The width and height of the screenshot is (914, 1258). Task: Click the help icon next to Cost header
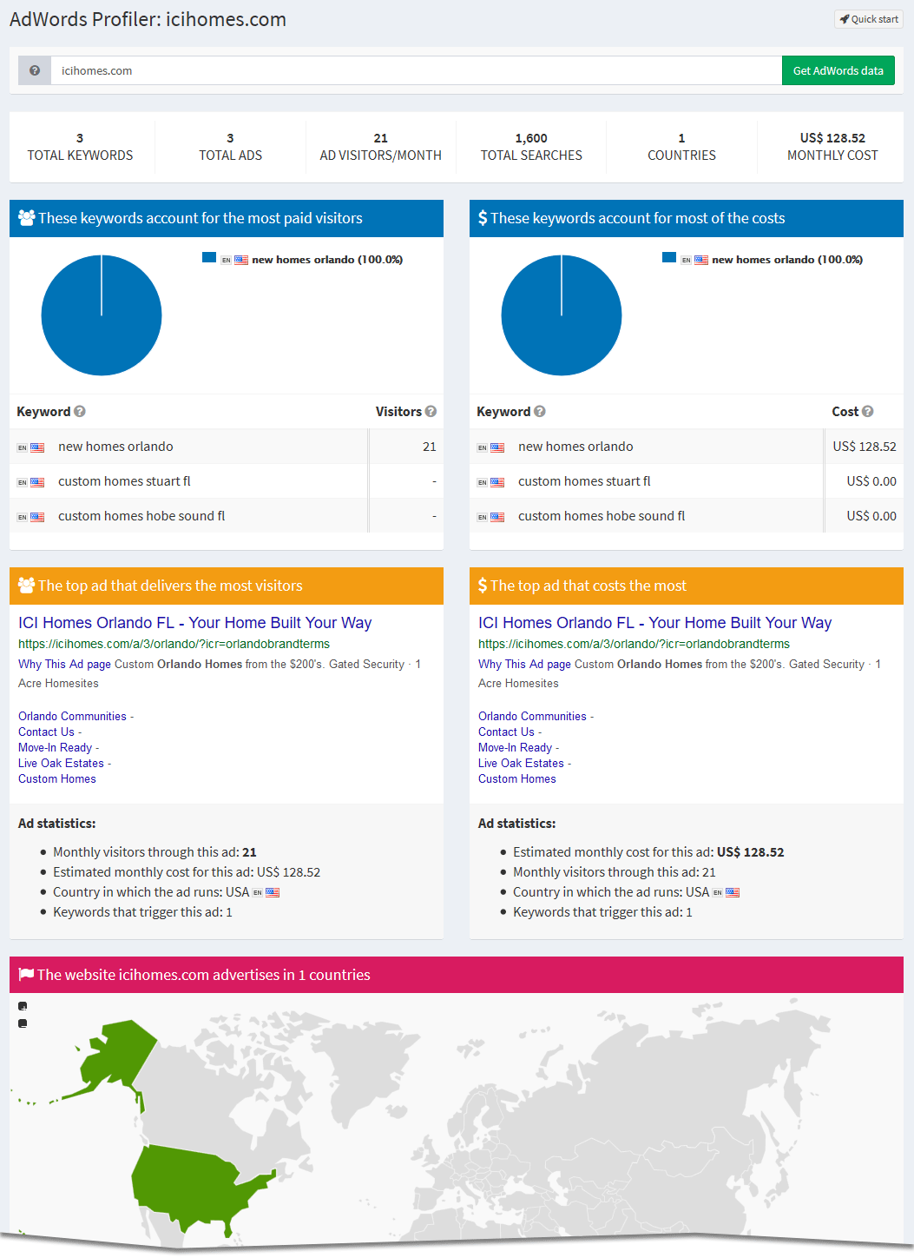(867, 412)
